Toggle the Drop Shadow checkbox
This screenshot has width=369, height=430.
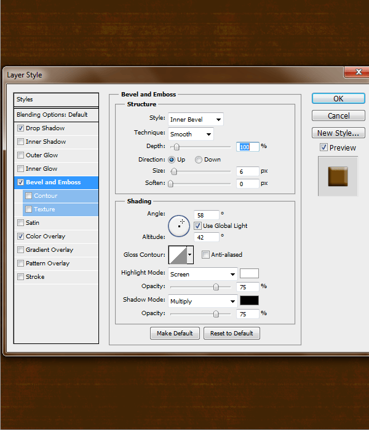coord(20,128)
